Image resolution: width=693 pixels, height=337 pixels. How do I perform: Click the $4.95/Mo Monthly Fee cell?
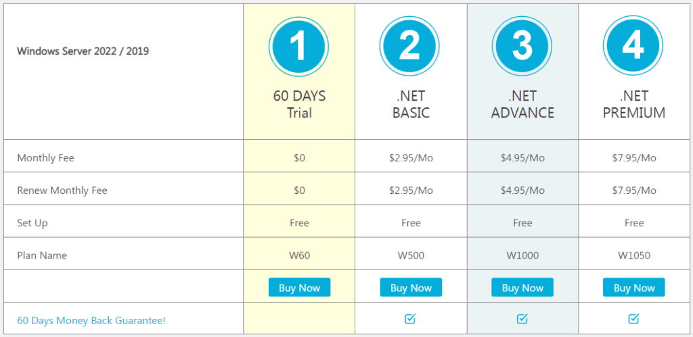click(522, 158)
